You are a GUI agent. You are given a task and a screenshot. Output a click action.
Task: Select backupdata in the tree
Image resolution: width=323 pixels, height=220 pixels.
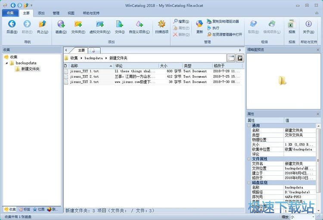26,63
